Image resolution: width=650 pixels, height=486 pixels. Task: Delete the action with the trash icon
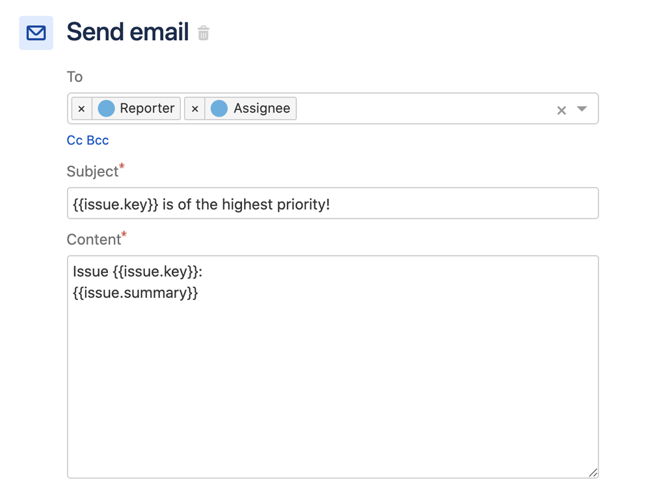click(203, 33)
